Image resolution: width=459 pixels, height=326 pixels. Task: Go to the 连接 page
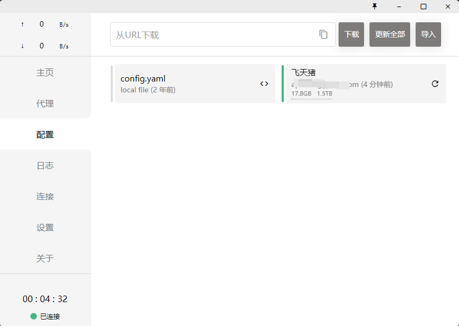point(45,197)
